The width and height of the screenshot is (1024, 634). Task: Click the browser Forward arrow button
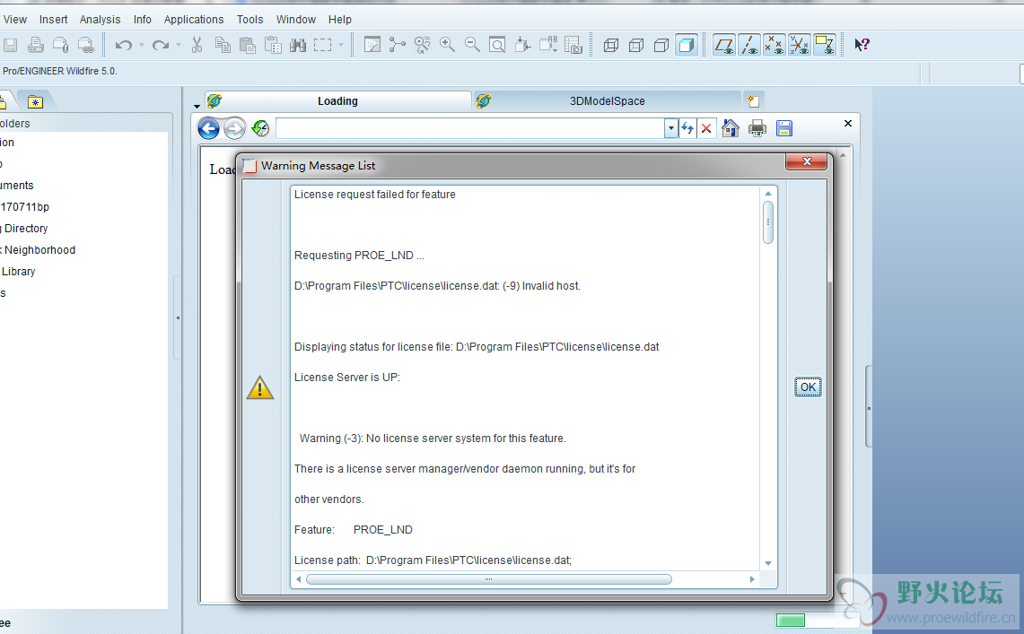point(234,128)
